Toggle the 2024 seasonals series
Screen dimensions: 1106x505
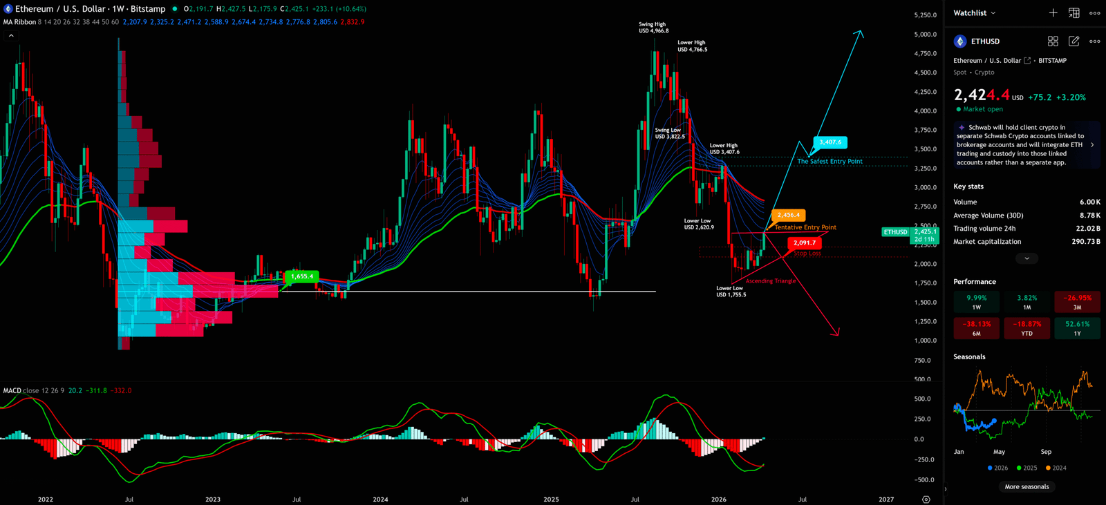(1056, 468)
